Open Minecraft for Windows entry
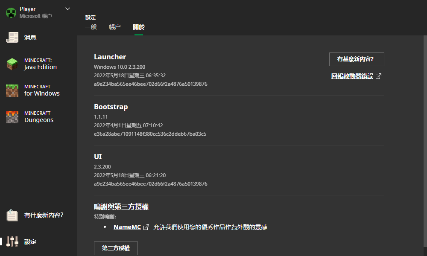This screenshot has height=256, width=427. click(x=38, y=90)
